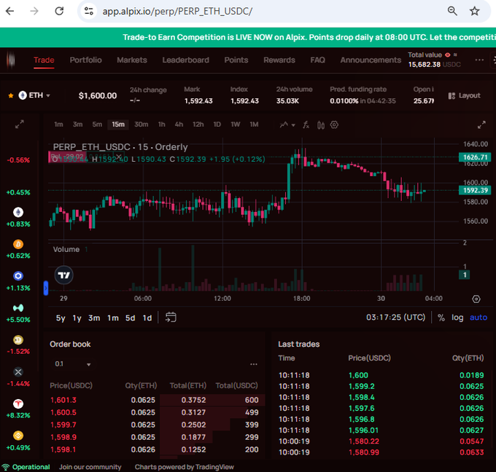
Task: Set chart interval to 1h
Action: [x=162, y=125]
